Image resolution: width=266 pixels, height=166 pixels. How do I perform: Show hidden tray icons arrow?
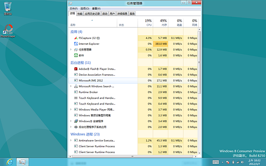point(222,162)
